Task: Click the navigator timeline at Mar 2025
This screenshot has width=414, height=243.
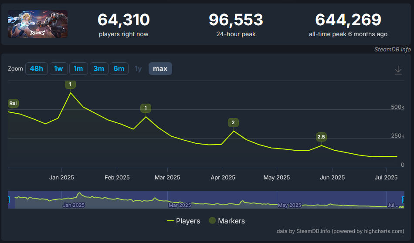Action: point(180,205)
